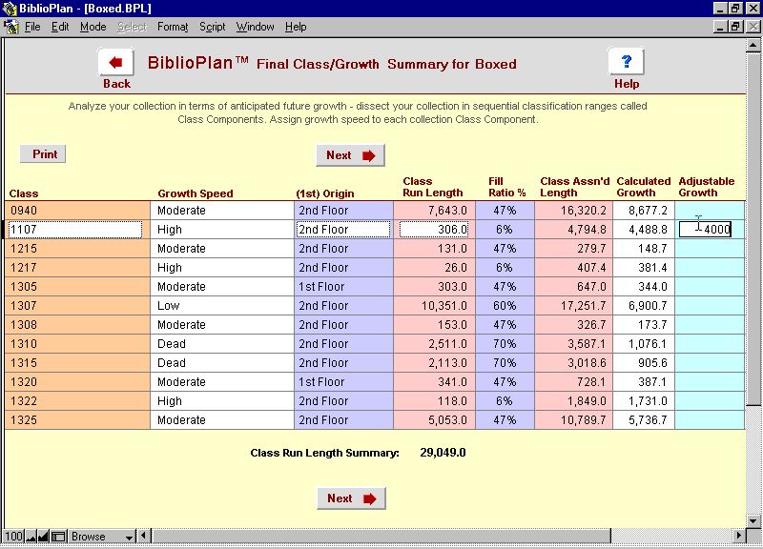
Task: Toggle the status area control icon
Action: [x=58, y=537]
